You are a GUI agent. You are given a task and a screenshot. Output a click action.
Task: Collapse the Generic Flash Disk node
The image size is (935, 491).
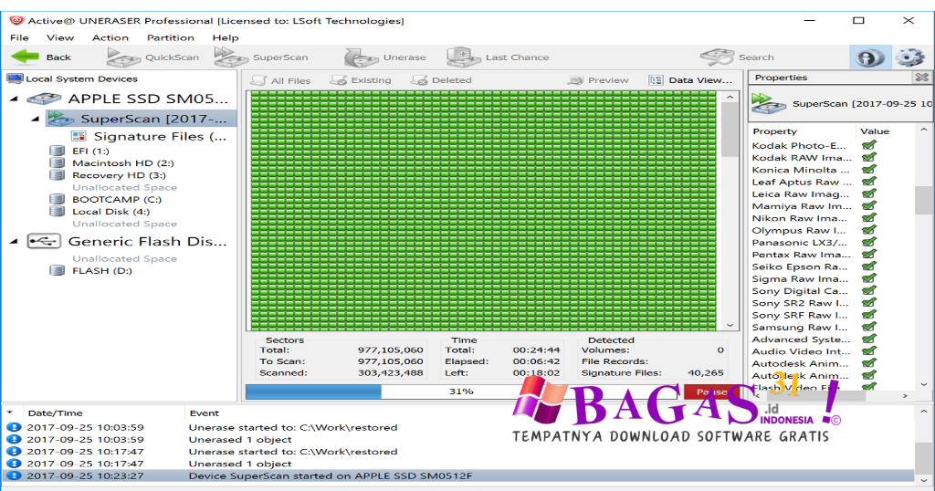coord(14,242)
